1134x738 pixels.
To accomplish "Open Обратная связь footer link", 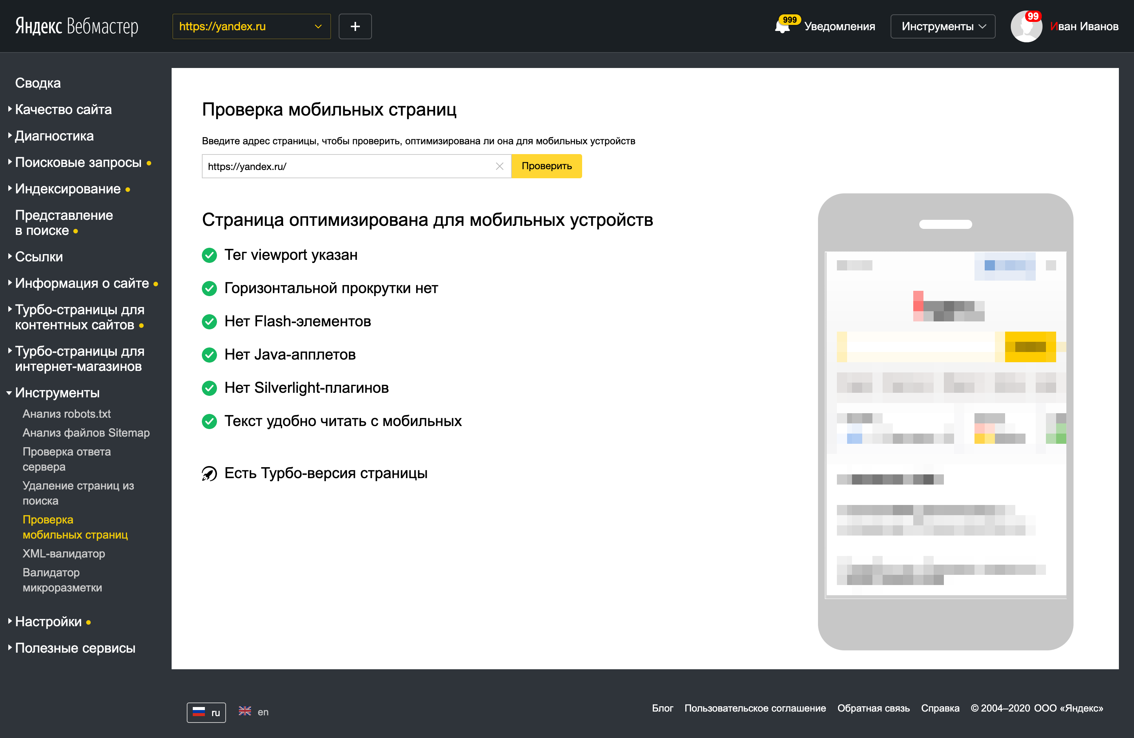I will (874, 709).
